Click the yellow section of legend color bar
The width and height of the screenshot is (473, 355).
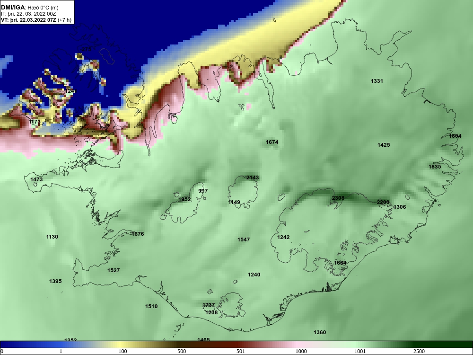coord(121,345)
